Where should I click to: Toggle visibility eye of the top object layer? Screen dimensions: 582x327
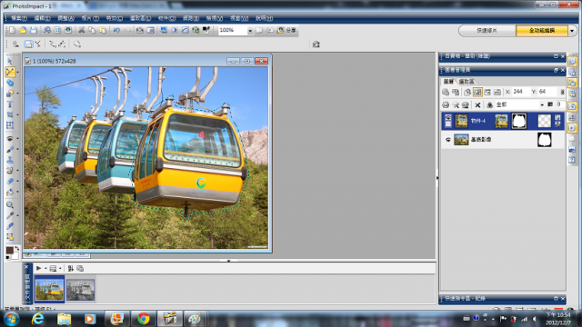click(x=448, y=117)
